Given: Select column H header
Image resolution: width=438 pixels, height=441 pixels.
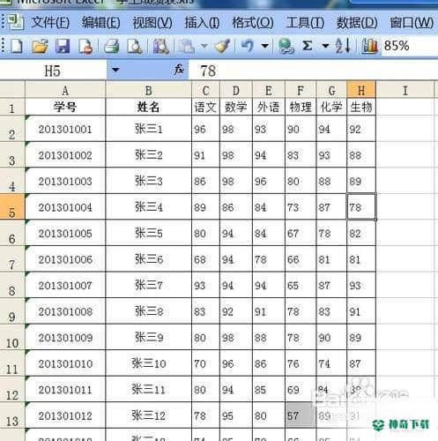Looking at the screenshot, I should (361, 90).
